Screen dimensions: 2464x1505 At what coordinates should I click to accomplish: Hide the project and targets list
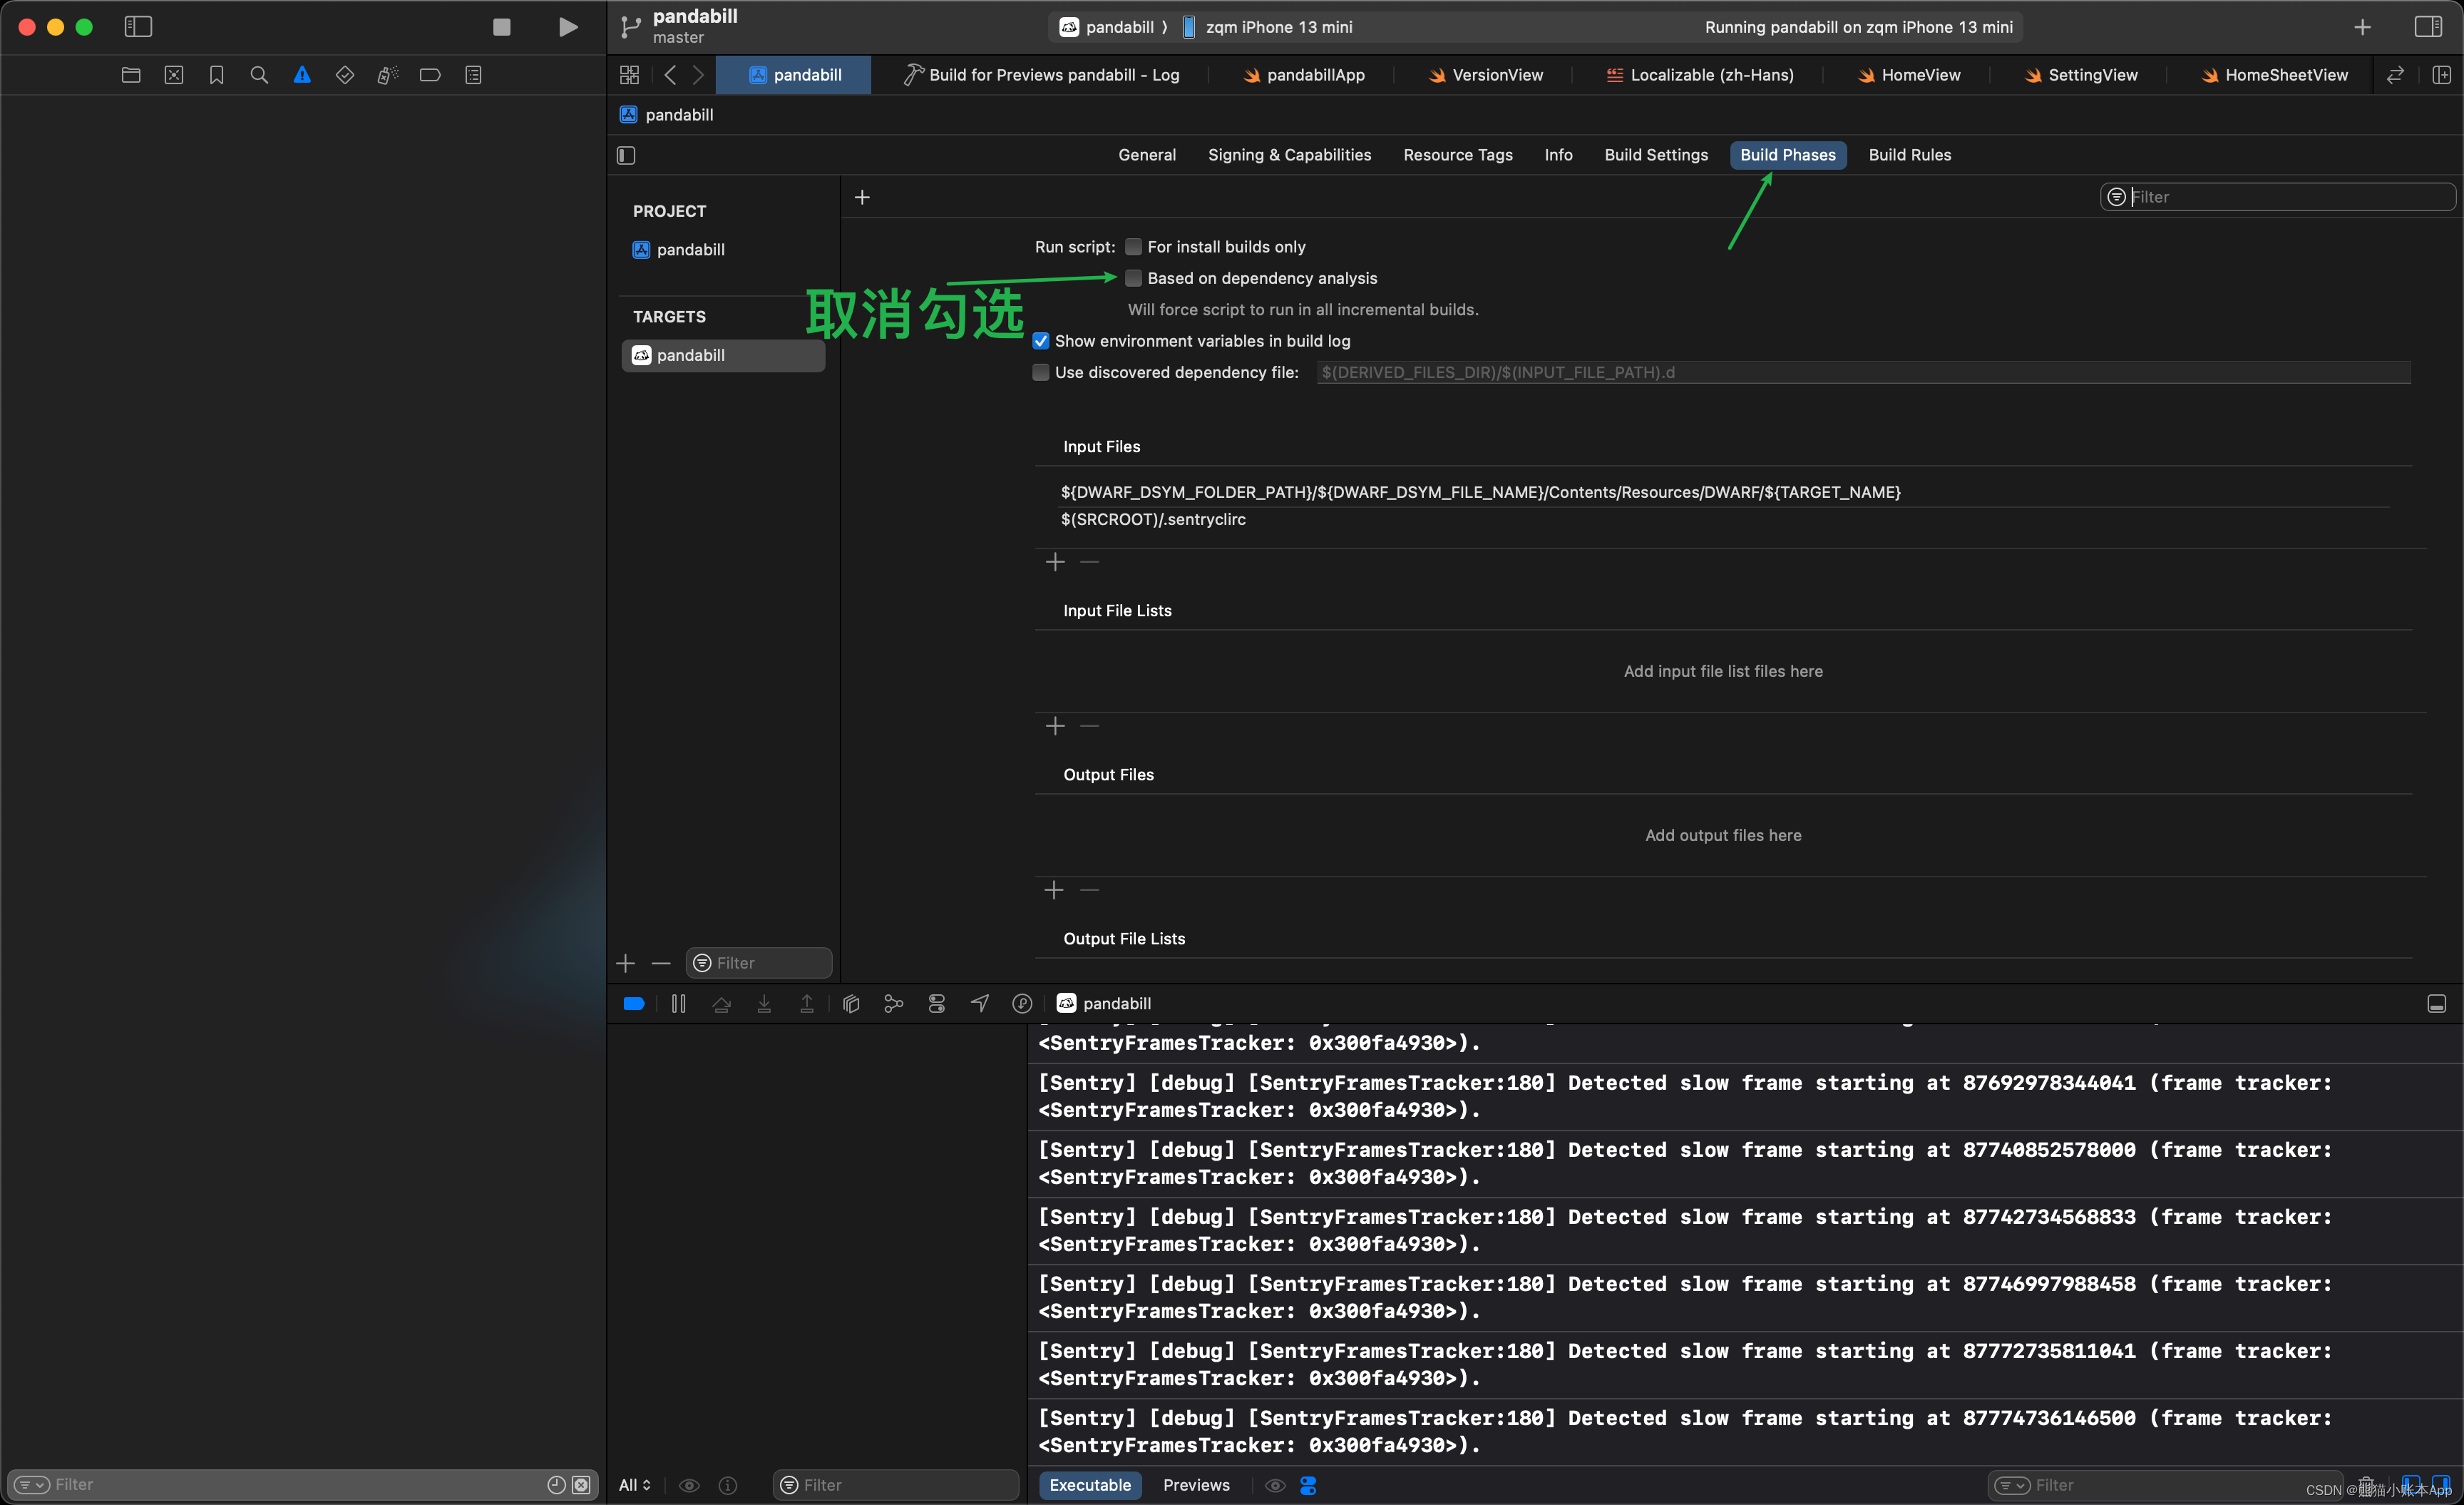coord(626,155)
